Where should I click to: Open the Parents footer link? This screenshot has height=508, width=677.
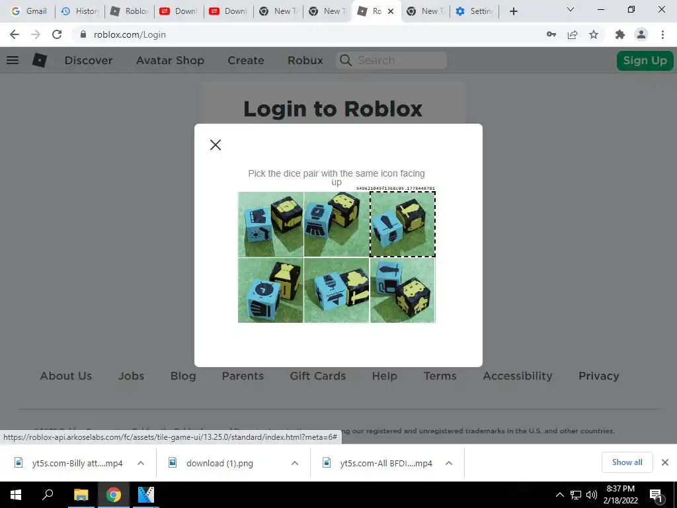coord(243,376)
